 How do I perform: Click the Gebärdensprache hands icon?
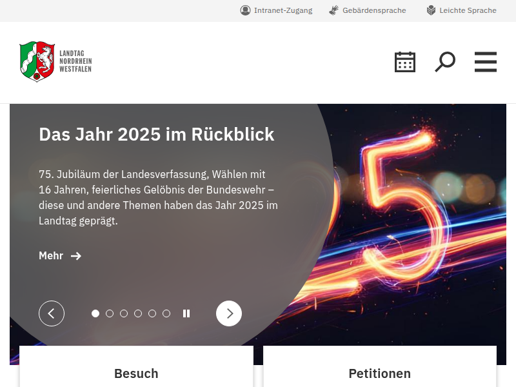pyautogui.click(x=333, y=10)
